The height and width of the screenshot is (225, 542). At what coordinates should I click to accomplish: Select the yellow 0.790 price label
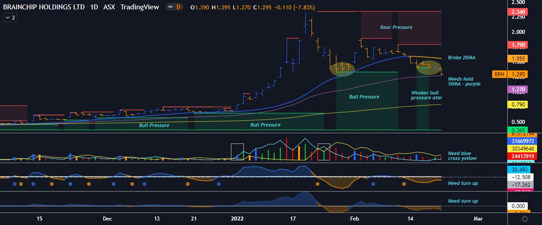[518, 105]
